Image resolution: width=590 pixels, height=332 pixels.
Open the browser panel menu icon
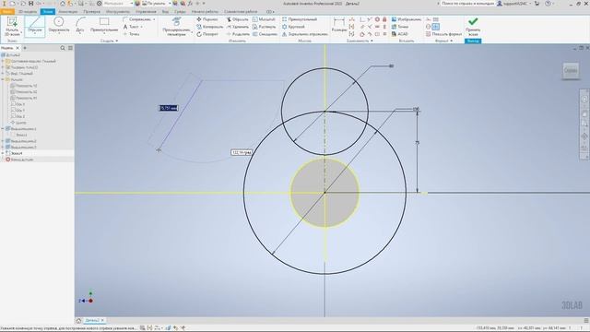(70, 48)
